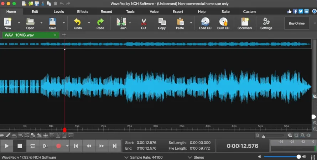Click the Buy Online button

click(297, 23)
